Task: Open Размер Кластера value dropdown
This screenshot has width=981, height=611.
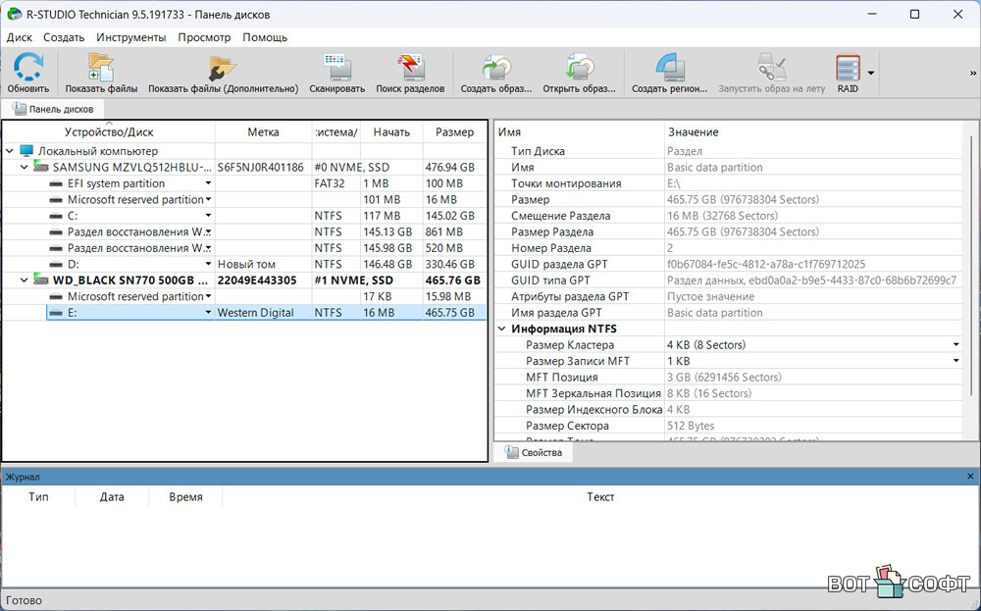Action: coord(955,345)
